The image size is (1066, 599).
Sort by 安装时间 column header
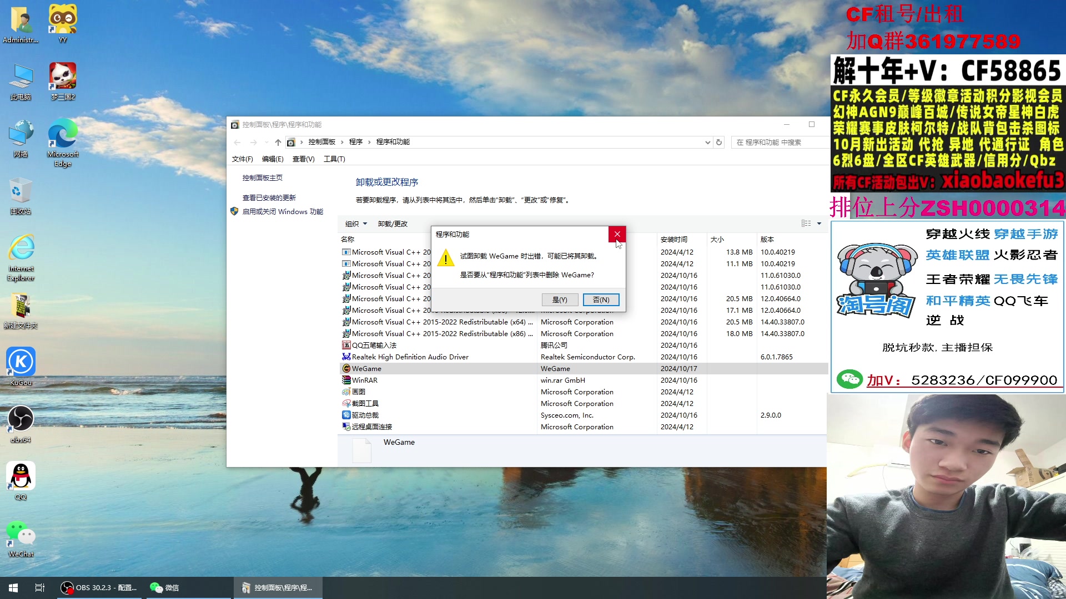(674, 240)
